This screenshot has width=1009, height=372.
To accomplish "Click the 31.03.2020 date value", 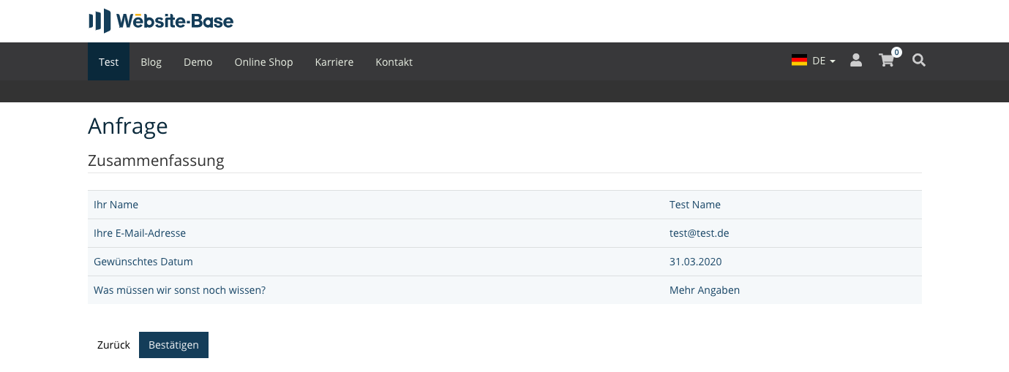I will (x=696, y=262).
